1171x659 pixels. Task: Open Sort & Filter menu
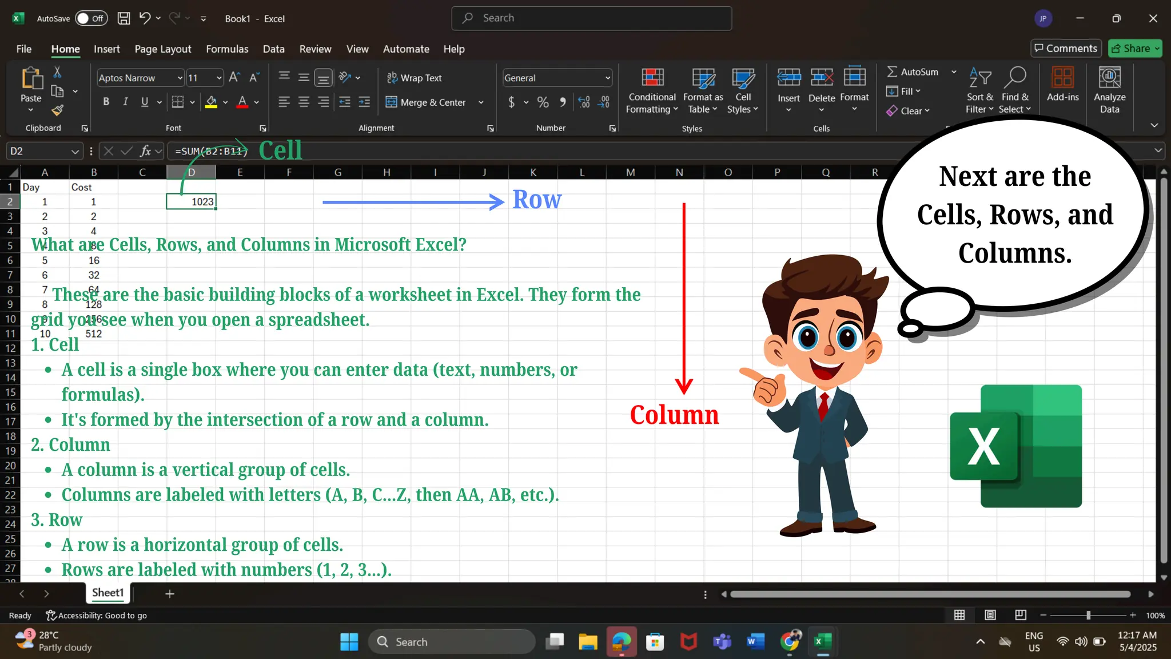pos(980,90)
